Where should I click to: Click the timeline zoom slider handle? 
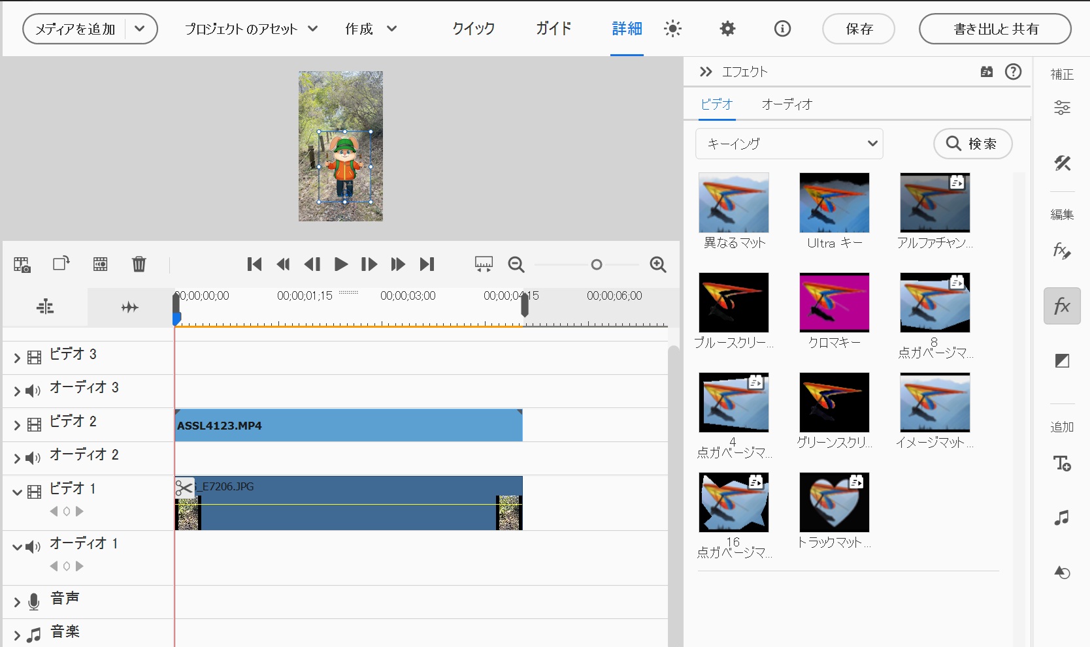click(596, 264)
